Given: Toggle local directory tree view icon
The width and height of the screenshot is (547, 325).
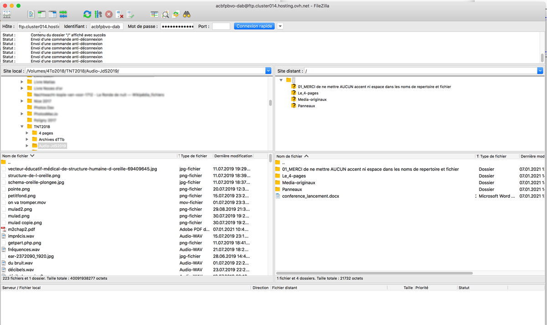Looking at the screenshot, I should [42, 14].
